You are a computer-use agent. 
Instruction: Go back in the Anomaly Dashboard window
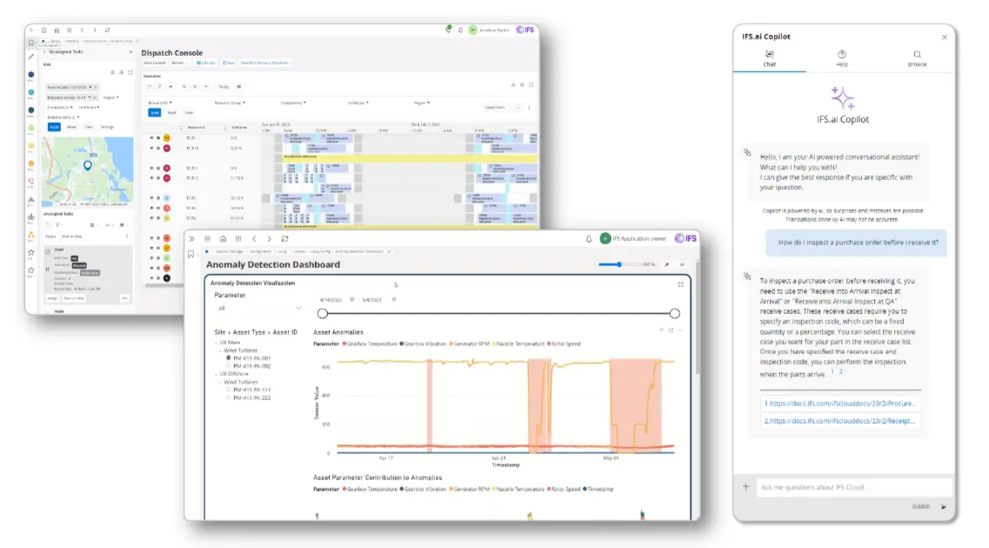coord(254,239)
